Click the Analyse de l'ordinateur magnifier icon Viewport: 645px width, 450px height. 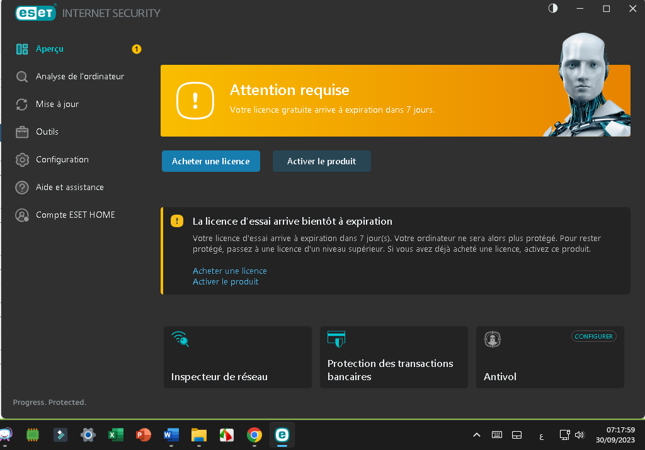[22, 76]
